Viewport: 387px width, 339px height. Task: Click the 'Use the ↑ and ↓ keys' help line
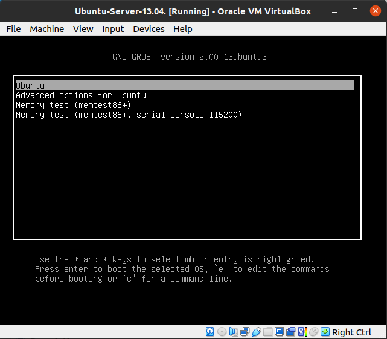tap(174, 259)
